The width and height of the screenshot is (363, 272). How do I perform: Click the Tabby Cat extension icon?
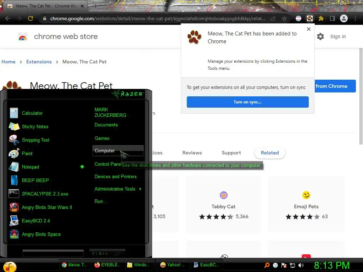point(224,195)
